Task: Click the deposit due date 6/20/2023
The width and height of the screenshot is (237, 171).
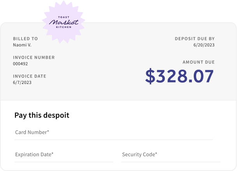Action: [204, 45]
